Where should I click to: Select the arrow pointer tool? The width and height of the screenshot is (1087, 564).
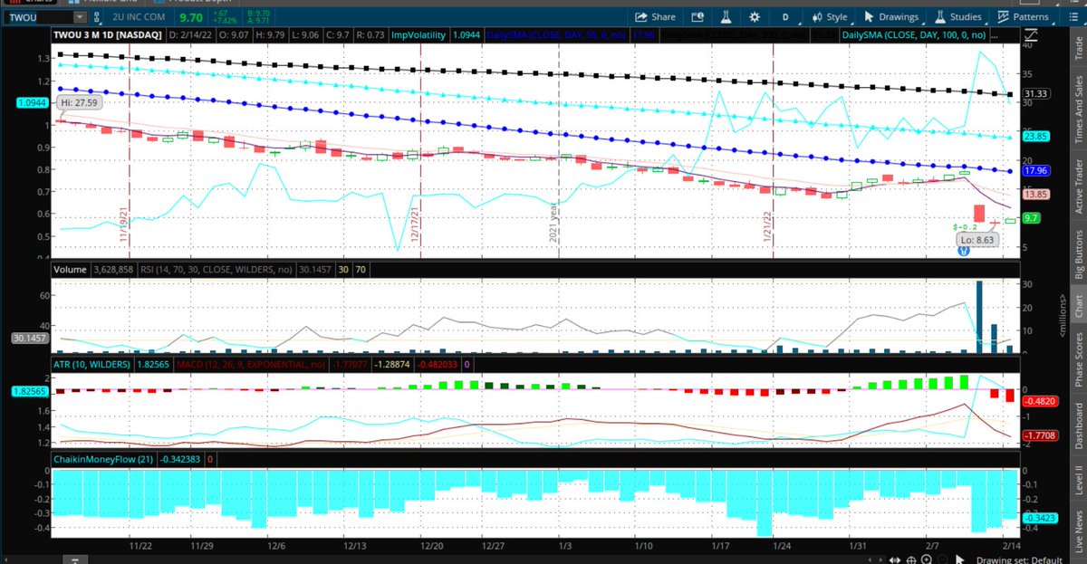coord(958,559)
